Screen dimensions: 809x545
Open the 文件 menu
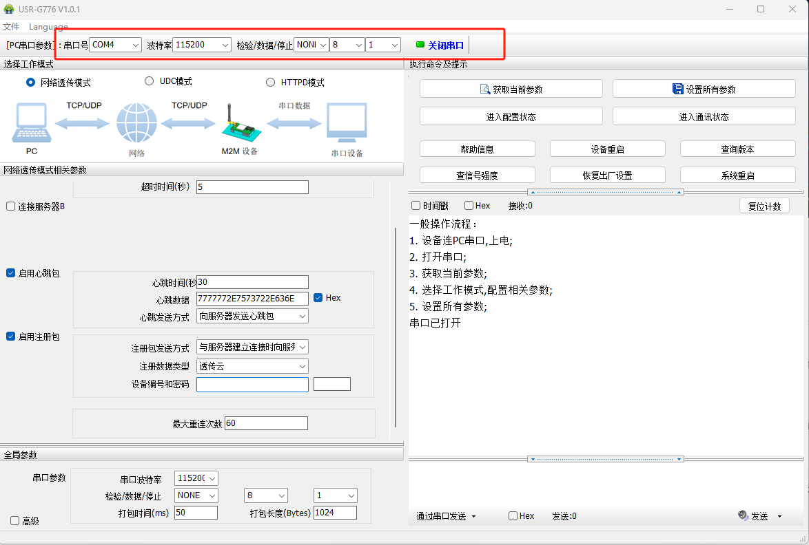point(11,27)
